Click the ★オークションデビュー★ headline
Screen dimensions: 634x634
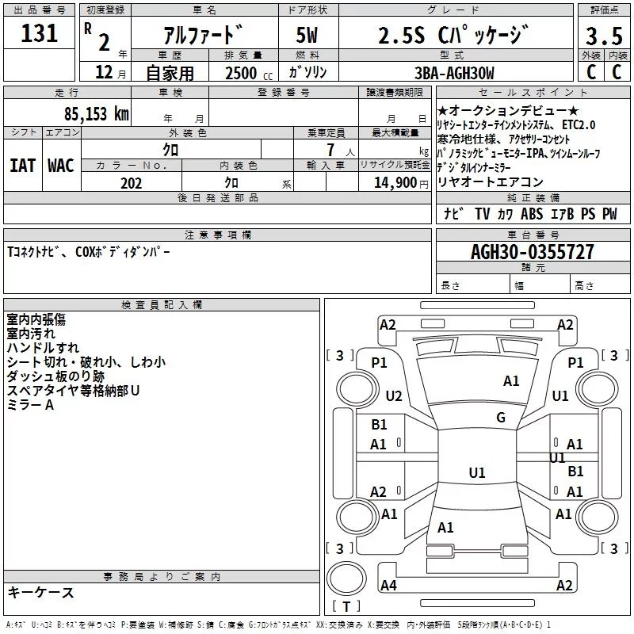(508, 110)
